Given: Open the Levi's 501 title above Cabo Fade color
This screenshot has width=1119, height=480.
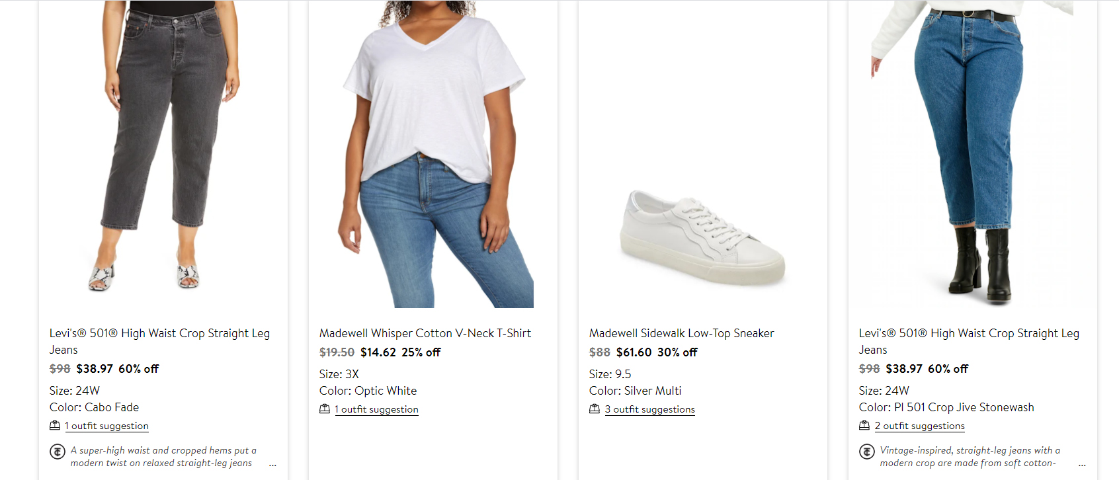Looking at the screenshot, I should point(159,334).
